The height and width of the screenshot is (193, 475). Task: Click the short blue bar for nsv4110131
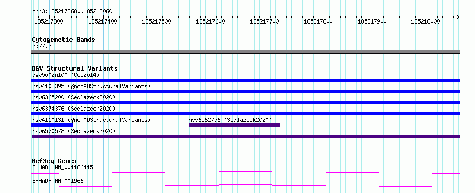click(x=52, y=125)
